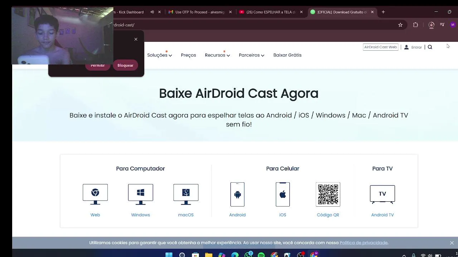The image size is (458, 257).
Task: Open Microsoft Store from the taskbar
Action: coord(195,255)
